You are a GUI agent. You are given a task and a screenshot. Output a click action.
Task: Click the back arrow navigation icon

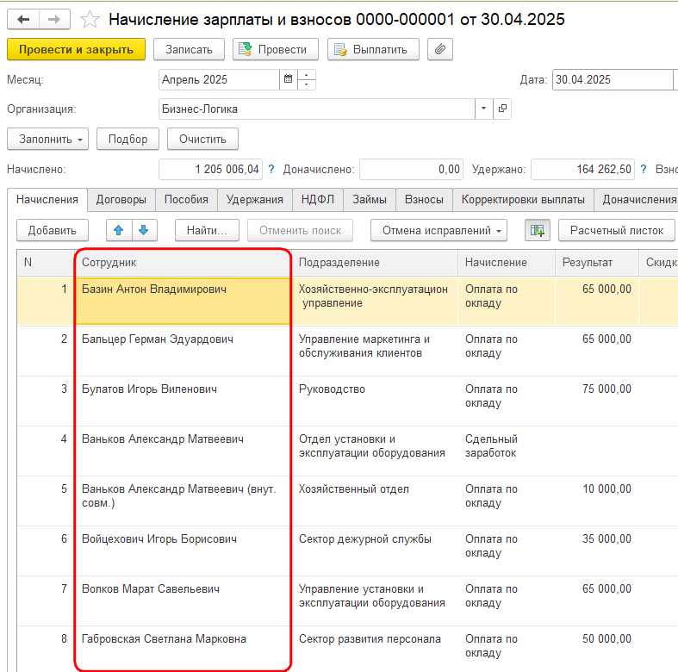pos(23,20)
